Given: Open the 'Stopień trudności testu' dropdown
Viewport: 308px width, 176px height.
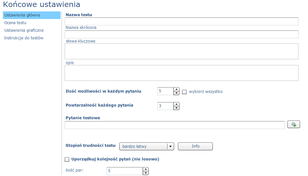Looking at the screenshot, I should click(147, 146).
